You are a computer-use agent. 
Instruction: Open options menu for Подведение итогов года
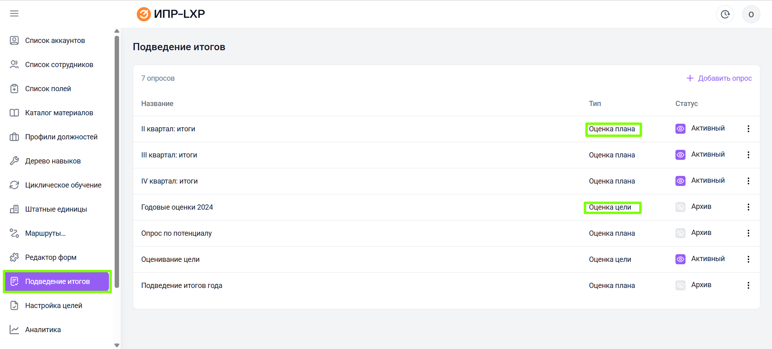[x=748, y=286]
